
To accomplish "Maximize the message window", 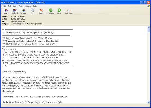I will 145,2.
